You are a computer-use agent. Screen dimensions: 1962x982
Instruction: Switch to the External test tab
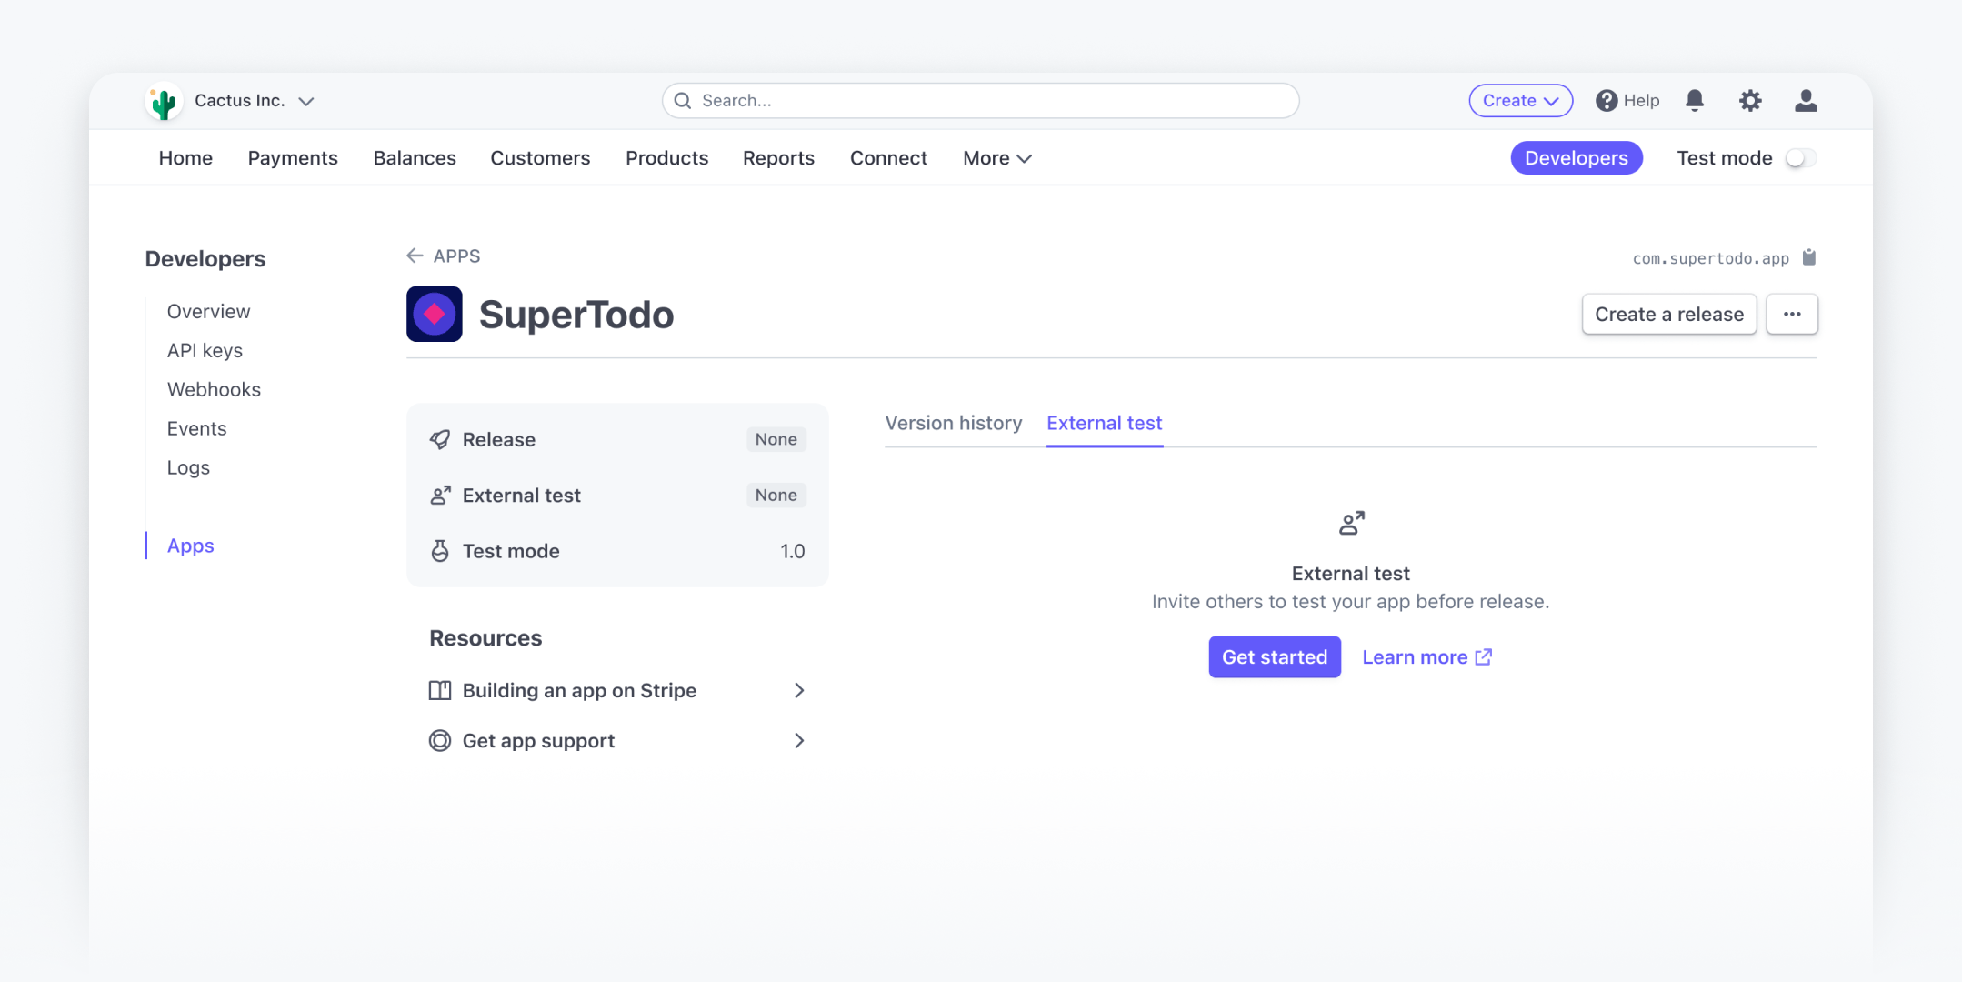click(1104, 423)
